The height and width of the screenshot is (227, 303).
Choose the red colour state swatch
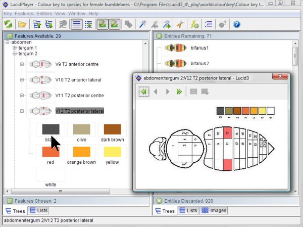[x=50, y=152]
